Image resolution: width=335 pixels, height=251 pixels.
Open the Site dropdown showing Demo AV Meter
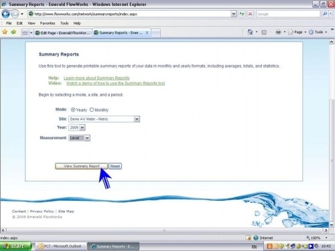[x=104, y=119]
